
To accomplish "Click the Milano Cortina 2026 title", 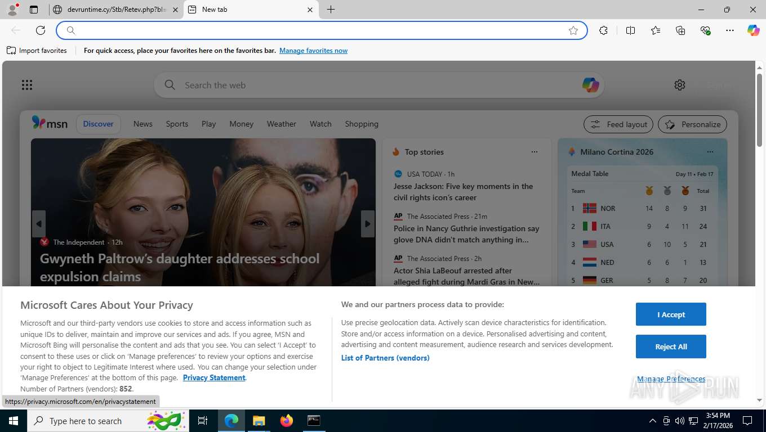I will click(617, 152).
